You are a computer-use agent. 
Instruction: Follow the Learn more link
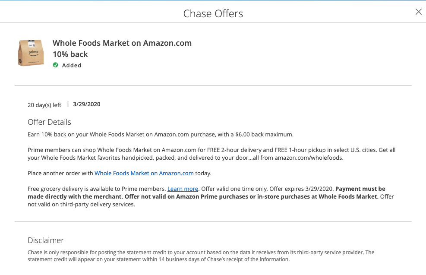183,189
